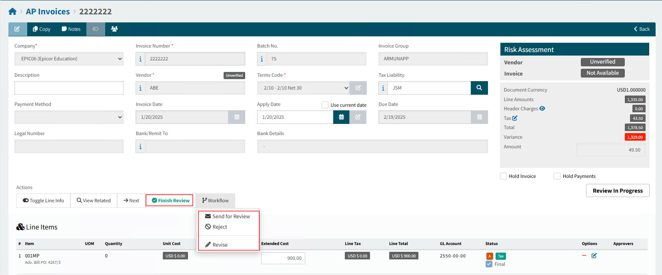Image resolution: width=662 pixels, height=275 pixels.
Task: Click Total value 1,378.50
Action: click(635, 128)
